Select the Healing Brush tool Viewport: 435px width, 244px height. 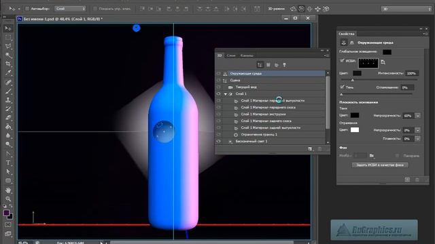[x=8, y=83]
